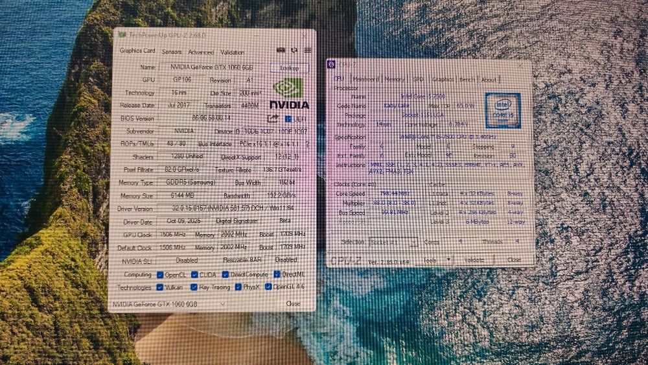648x365 pixels.
Task: Switch to the Sensors tab in GPU-Z
Action: tap(172, 52)
